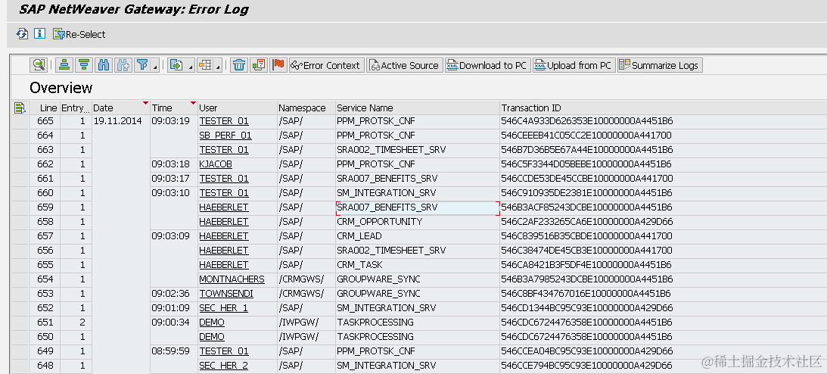Click Upload from PC
Image resolution: width=827 pixels, height=374 pixels.
tap(574, 65)
